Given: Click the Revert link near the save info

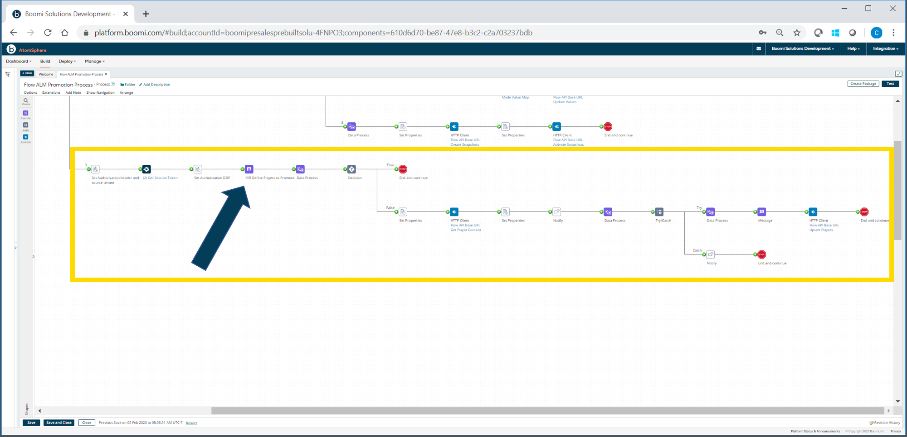Looking at the screenshot, I should [x=191, y=423].
